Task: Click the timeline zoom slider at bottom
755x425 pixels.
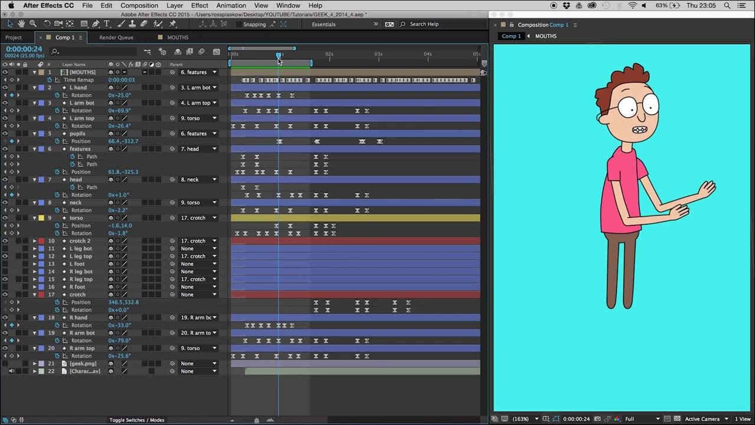Action: [x=256, y=420]
